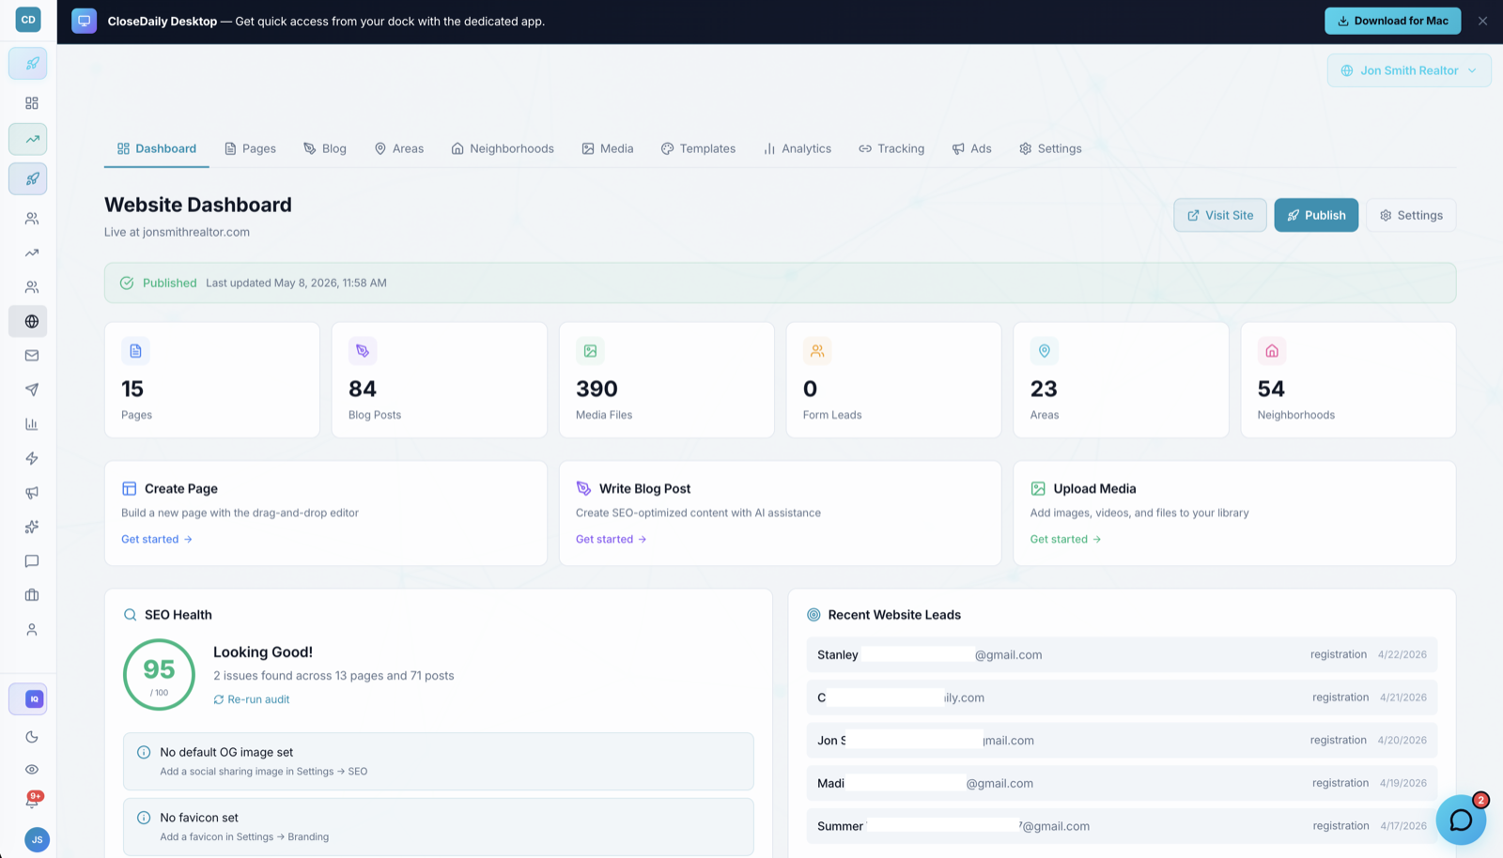Open the No default OG image set notice

(x=439, y=761)
